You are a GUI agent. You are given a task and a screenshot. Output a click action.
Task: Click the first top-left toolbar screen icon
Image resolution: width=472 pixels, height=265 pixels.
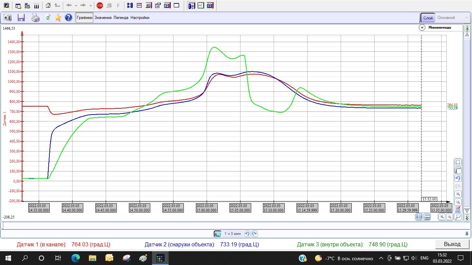tap(6, 6)
